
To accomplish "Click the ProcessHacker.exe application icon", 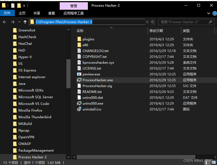I will 79,80.
